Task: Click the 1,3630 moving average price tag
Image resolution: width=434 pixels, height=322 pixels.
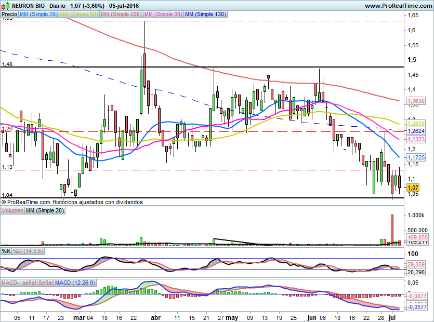Action: (x=416, y=101)
